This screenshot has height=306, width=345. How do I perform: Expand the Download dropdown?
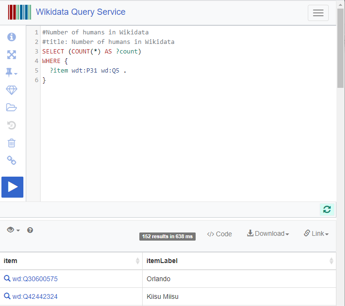click(268, 233)
